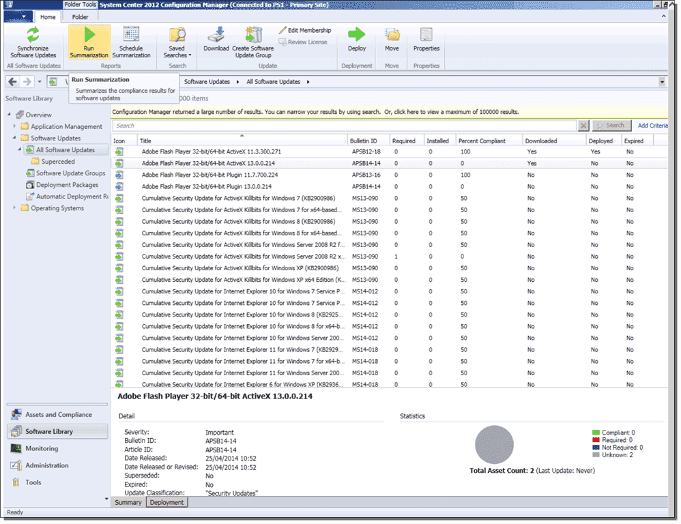Click Synchronize Software Updates

pos(33,43)
